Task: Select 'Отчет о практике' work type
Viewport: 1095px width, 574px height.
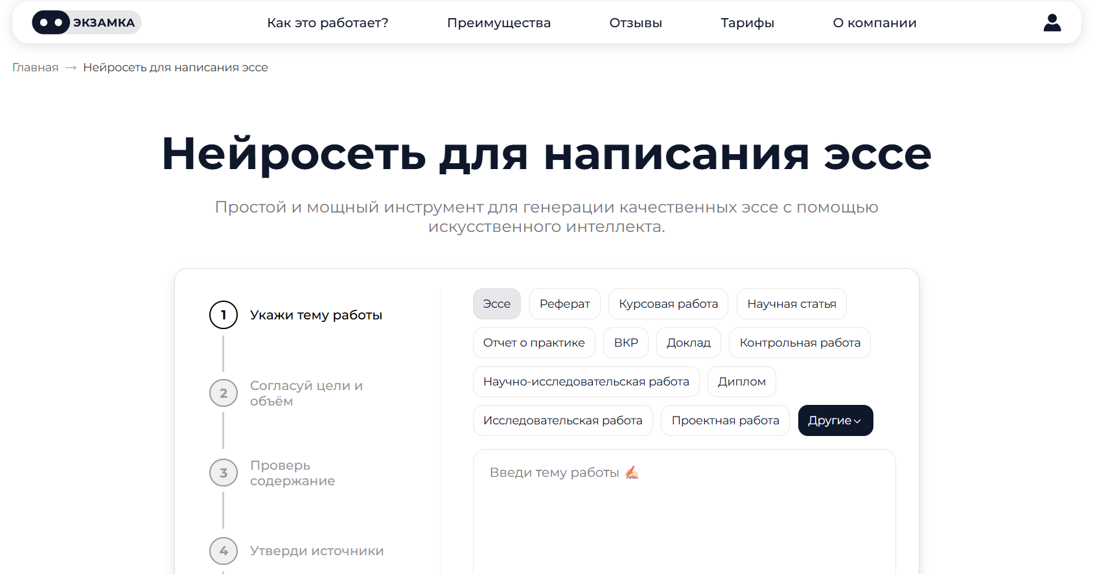Action: click(534, 343)
